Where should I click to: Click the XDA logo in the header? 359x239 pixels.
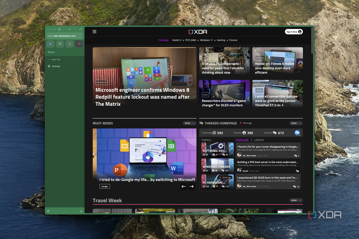(x=198, y=32)
